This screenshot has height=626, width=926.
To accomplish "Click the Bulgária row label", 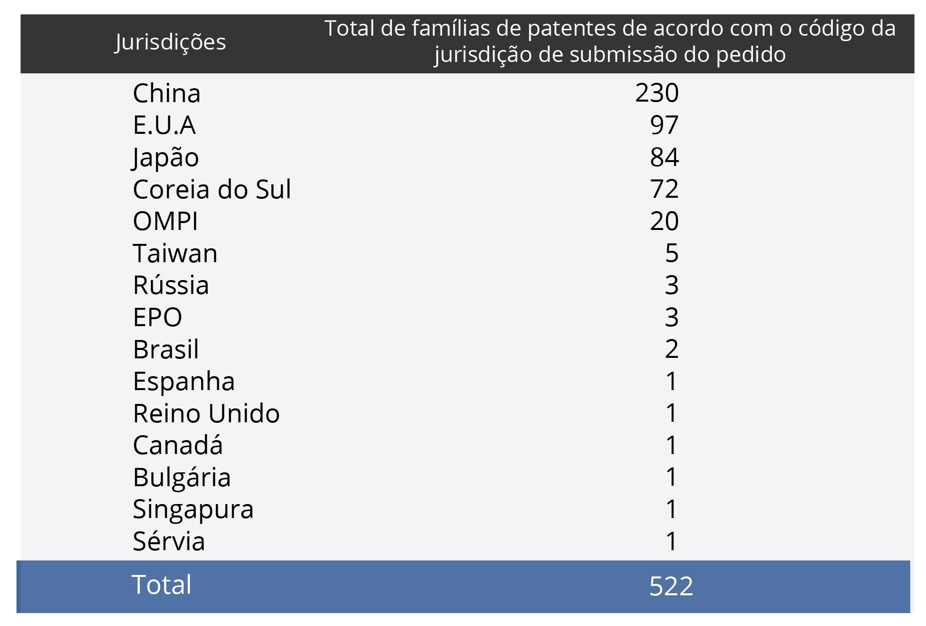I will [182, 477].
